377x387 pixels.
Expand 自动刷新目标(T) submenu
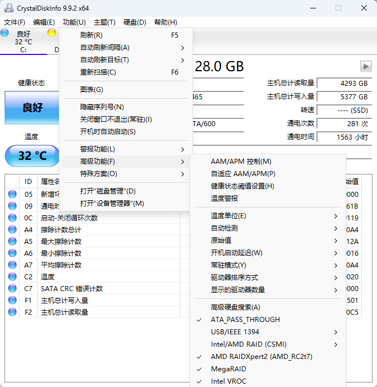tap(126, 59)
